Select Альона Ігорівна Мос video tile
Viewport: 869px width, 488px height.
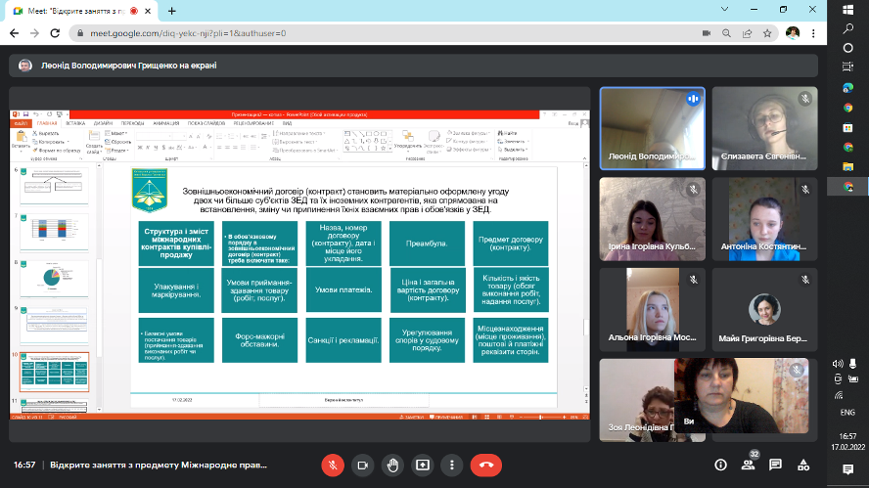(x=653, y=310)
